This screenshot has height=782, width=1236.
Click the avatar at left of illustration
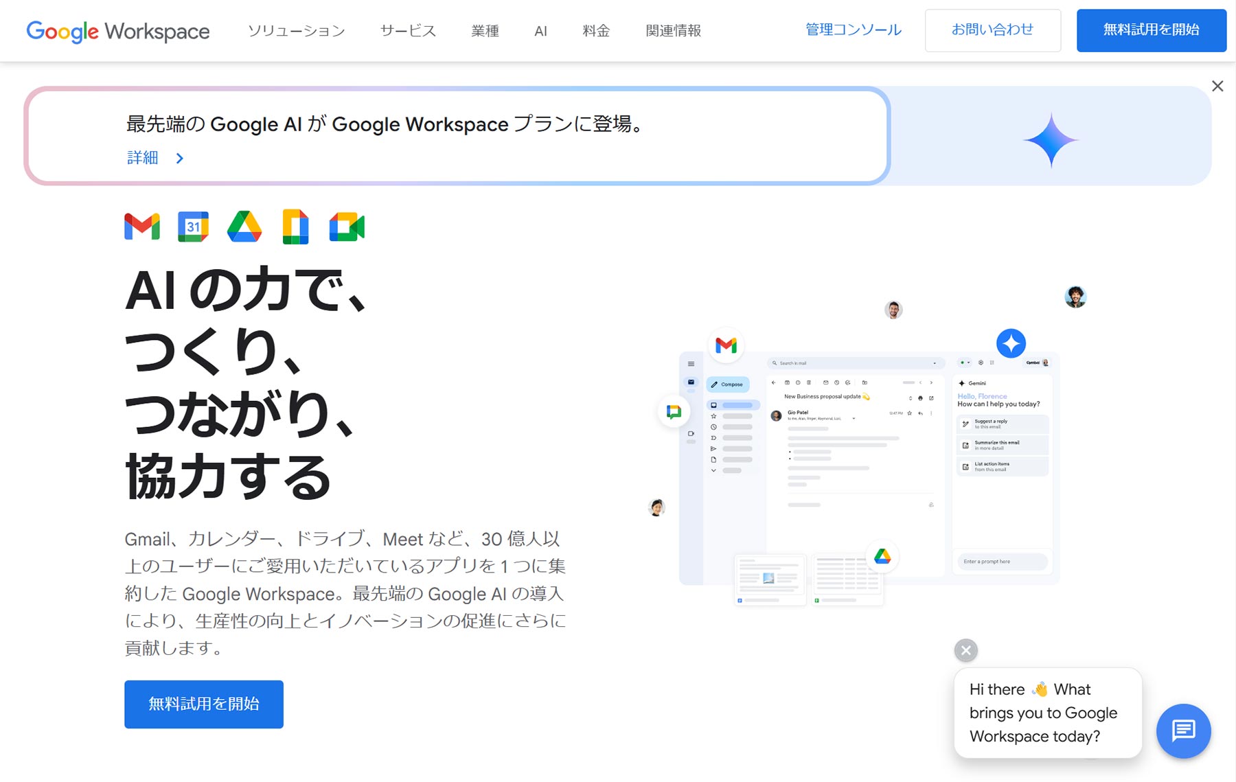(x=657, y=507)
